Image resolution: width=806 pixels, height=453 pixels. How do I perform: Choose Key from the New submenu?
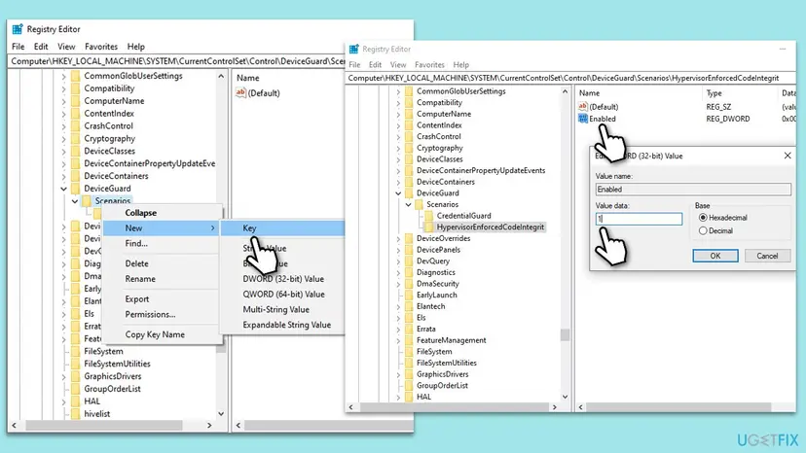coord(282,228)
